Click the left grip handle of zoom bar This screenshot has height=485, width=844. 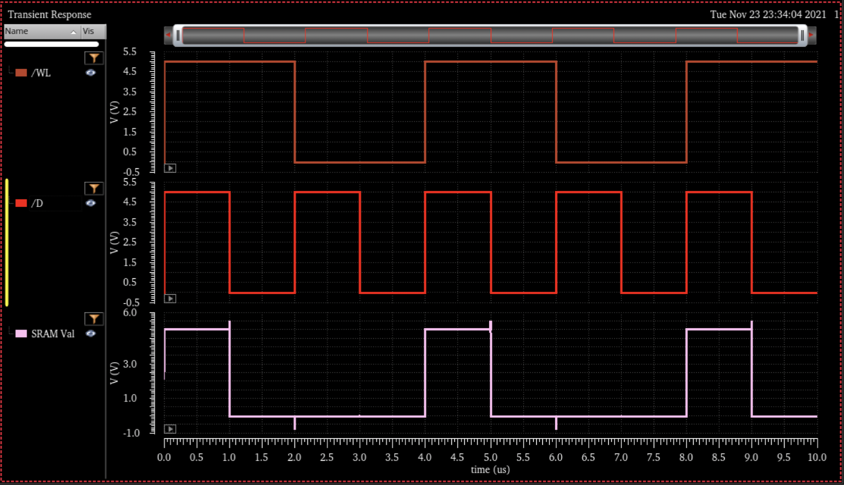pyautogui.click(x=178, y=35)
